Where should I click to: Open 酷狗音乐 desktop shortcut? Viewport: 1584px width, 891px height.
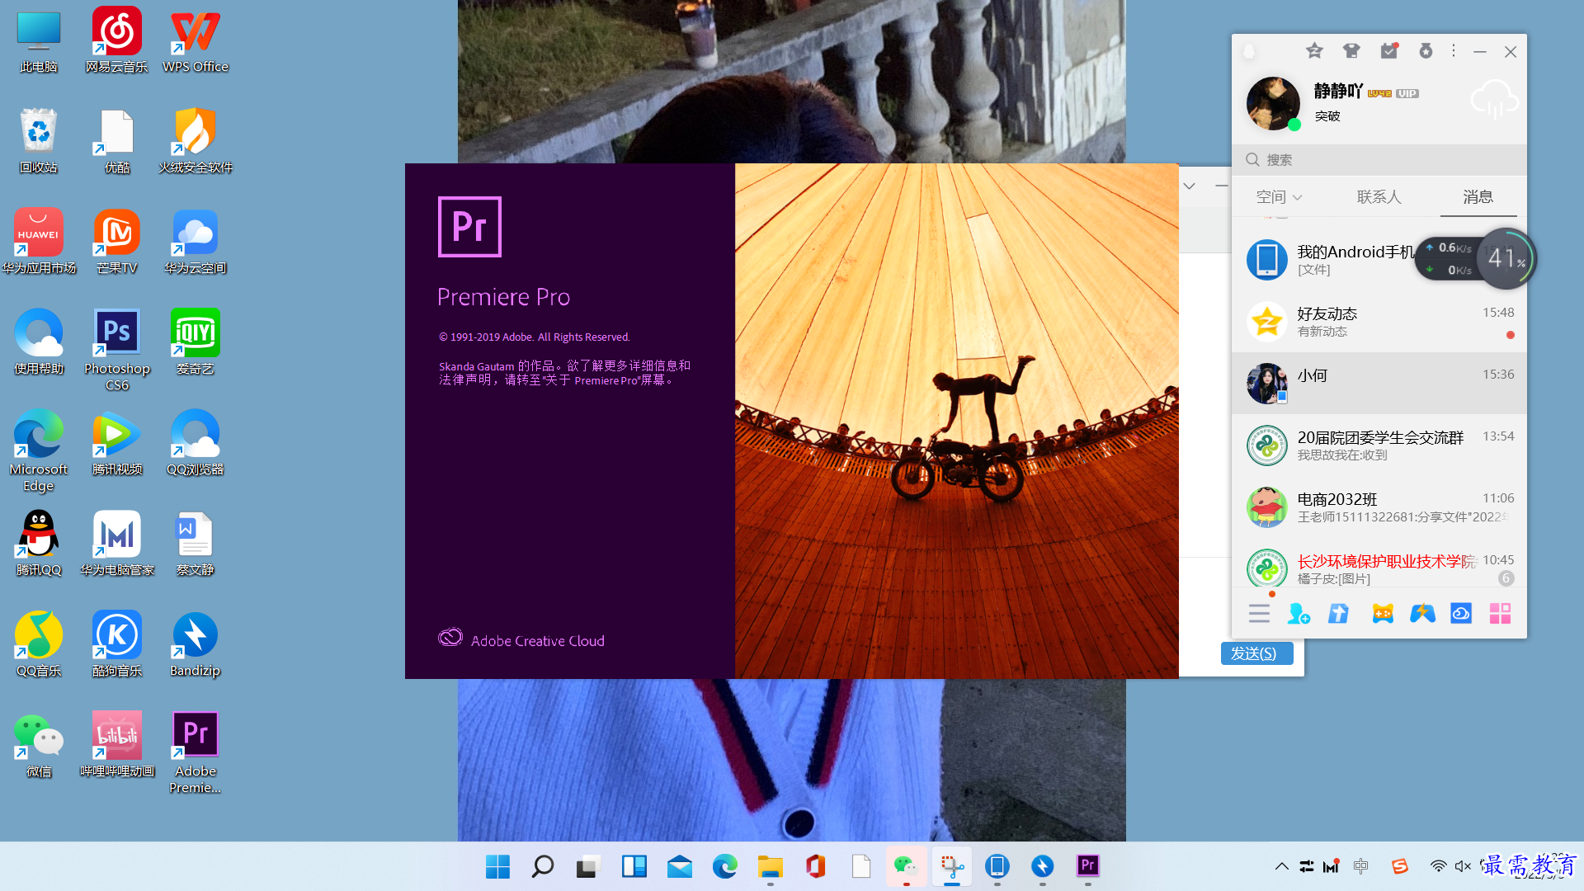[116, 643]
